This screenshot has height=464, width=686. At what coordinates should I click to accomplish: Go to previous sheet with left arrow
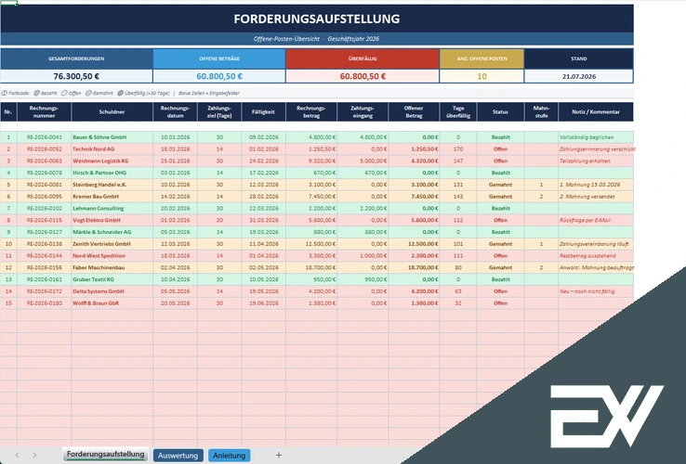click(17, 456)
